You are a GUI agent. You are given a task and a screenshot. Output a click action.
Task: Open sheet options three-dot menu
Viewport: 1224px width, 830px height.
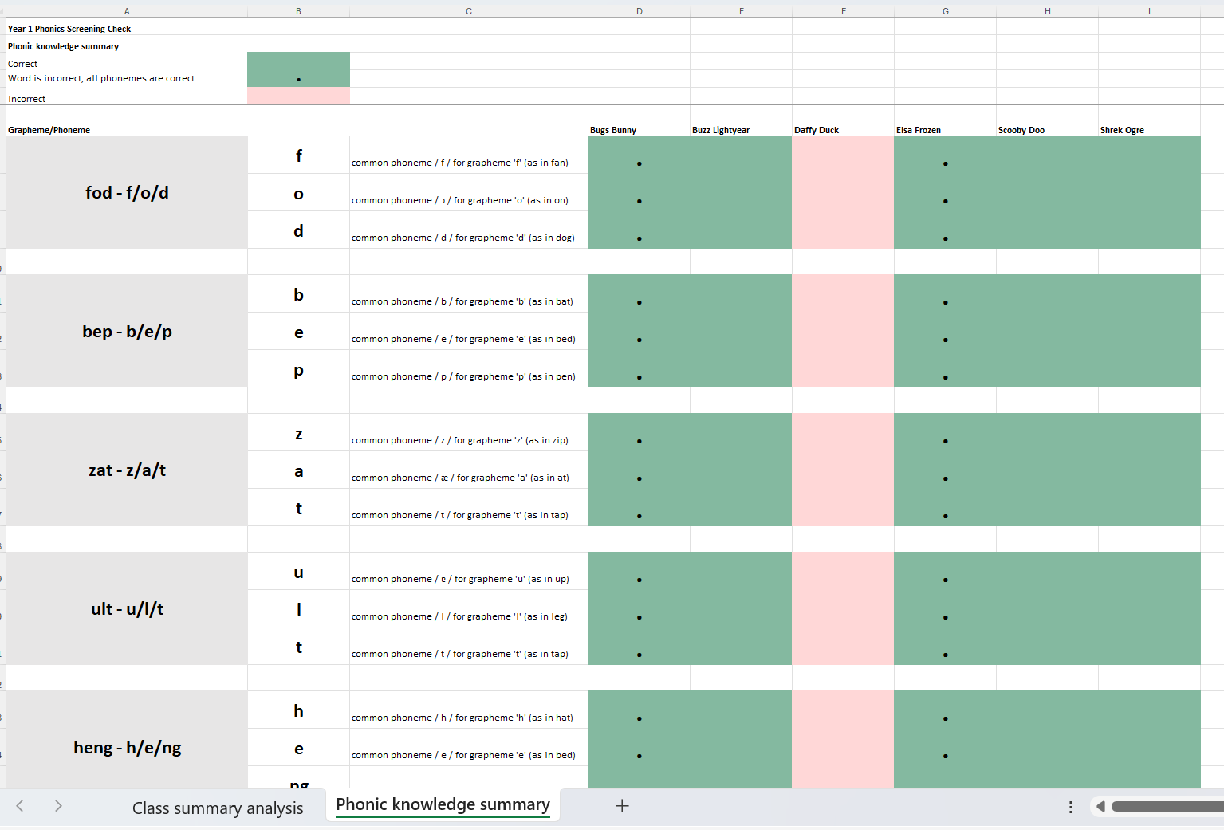(x=1070, y=807)
